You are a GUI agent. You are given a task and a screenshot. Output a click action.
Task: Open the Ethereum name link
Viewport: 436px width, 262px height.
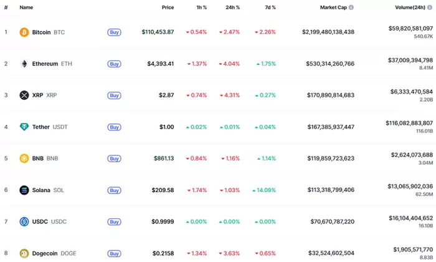click(45, 64)
